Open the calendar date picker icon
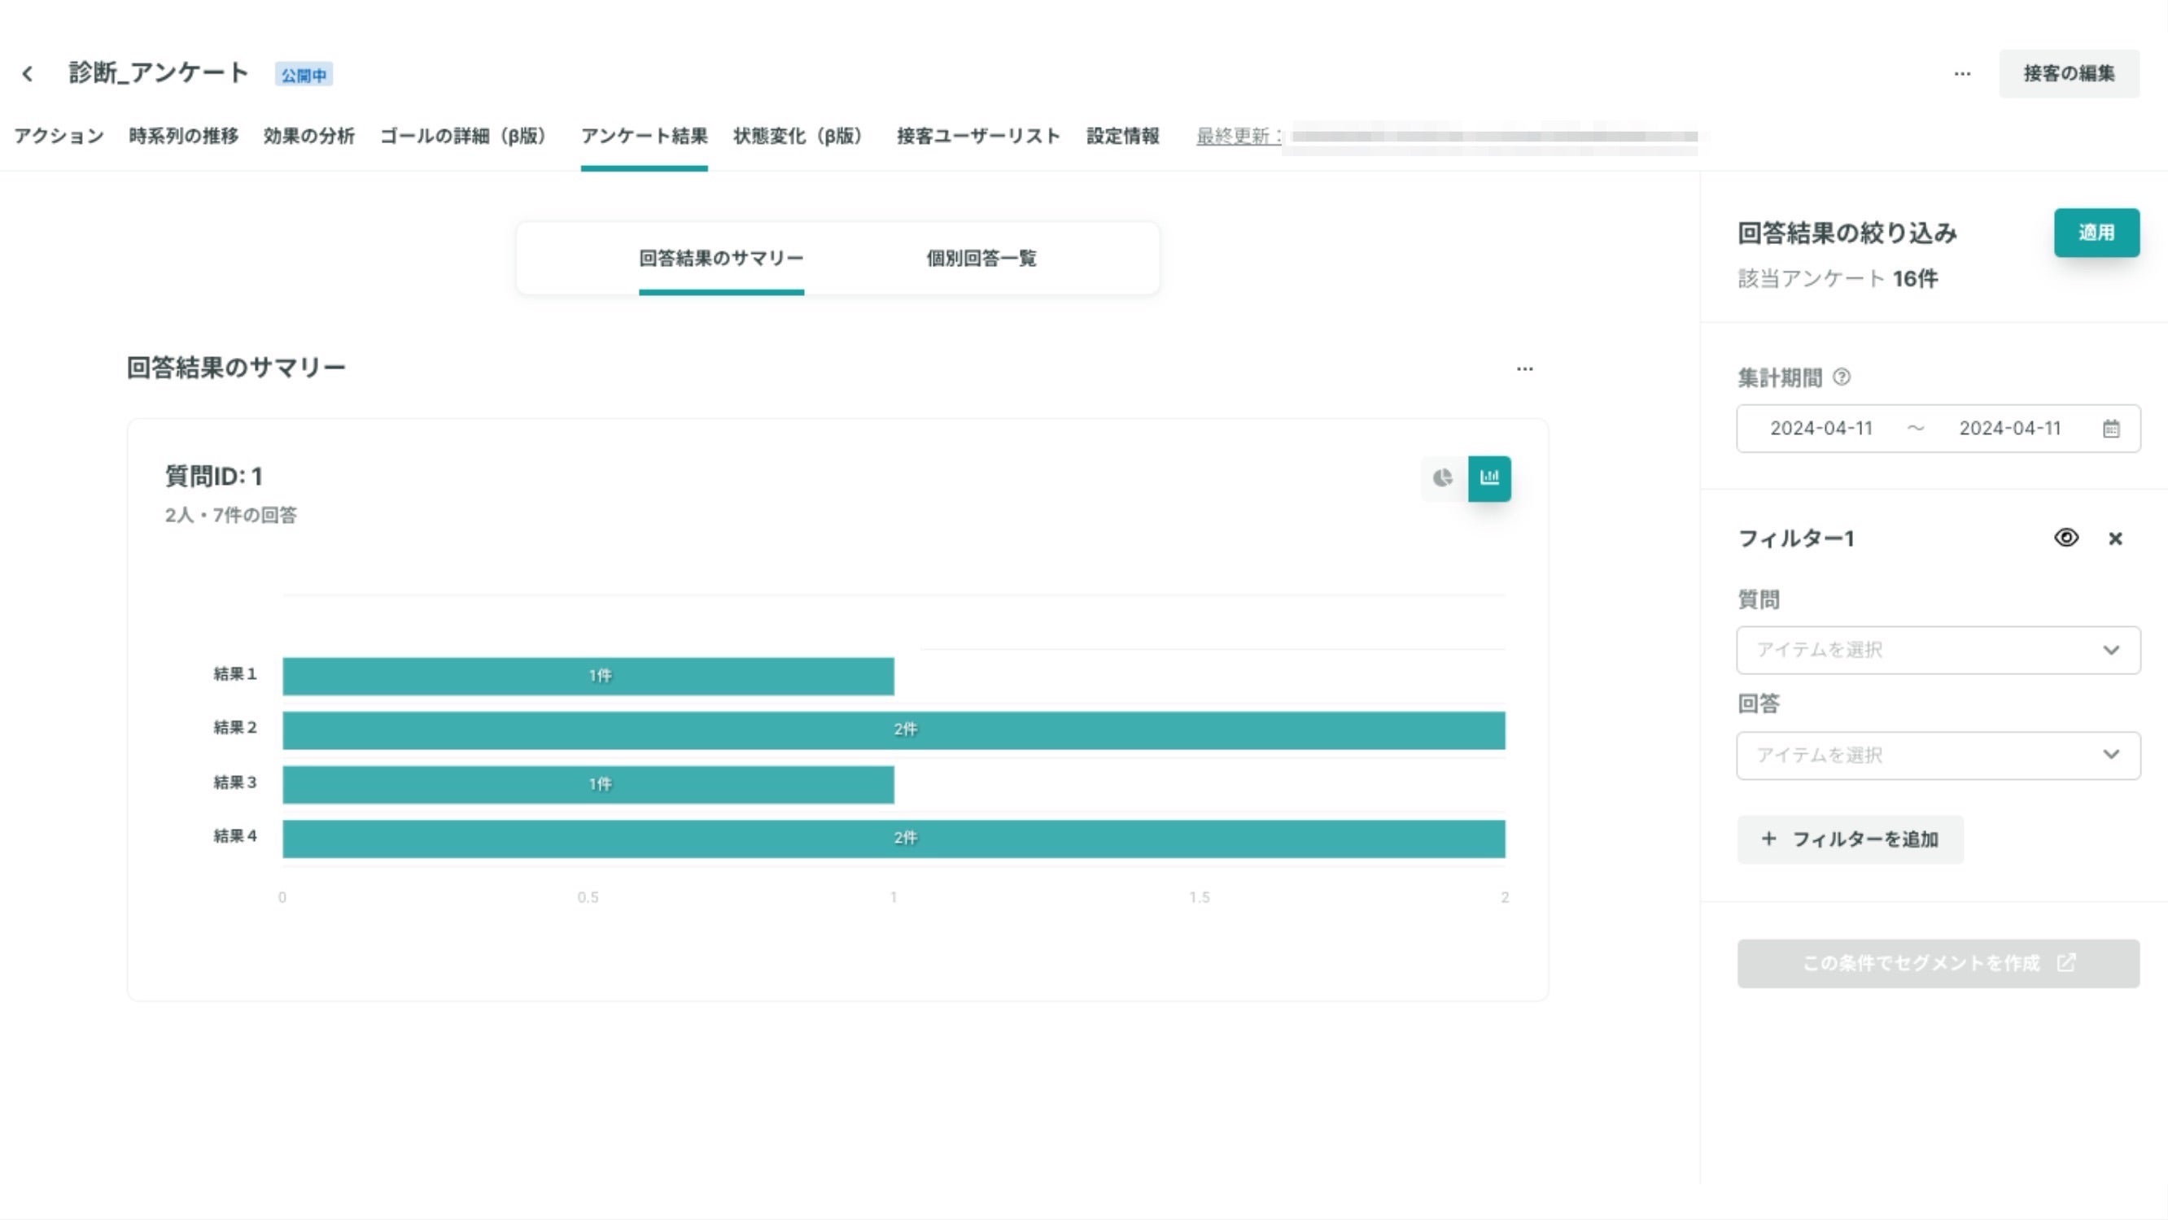The width and height of the screenshot is (2168, 1220). [2111, 429]
